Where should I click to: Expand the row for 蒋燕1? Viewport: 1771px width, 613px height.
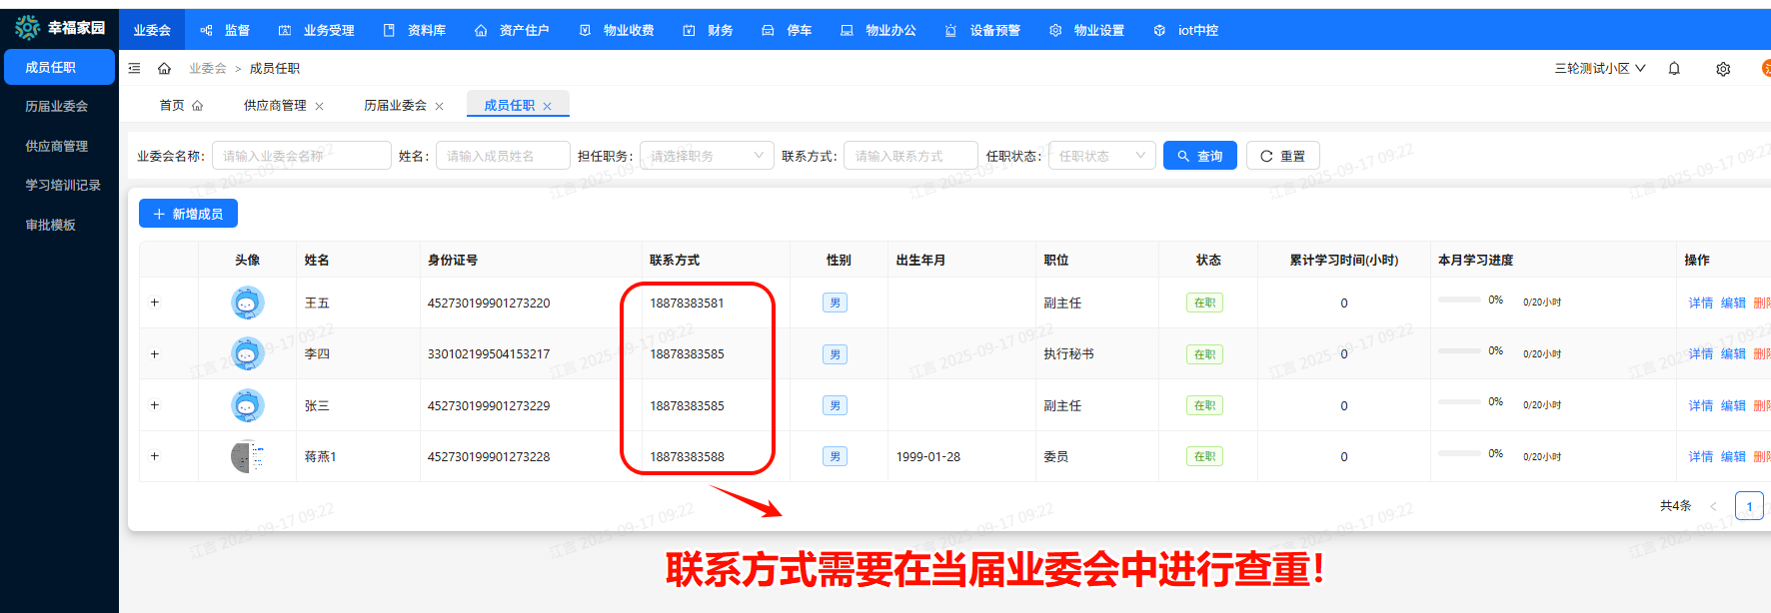click(x=155, y=456)
